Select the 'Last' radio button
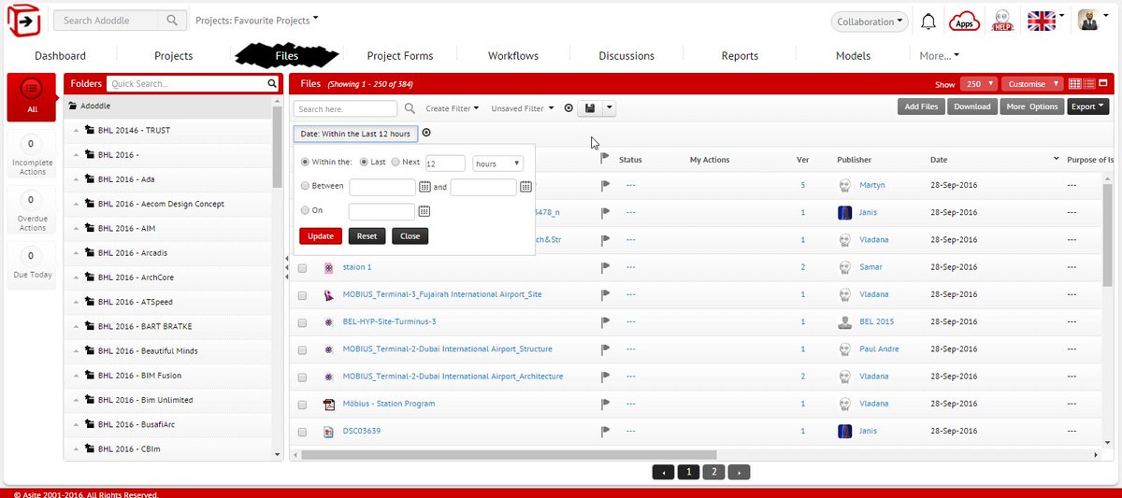Image resolution: width=1122 pixels, height=498 pixels. tap(365, 163)
